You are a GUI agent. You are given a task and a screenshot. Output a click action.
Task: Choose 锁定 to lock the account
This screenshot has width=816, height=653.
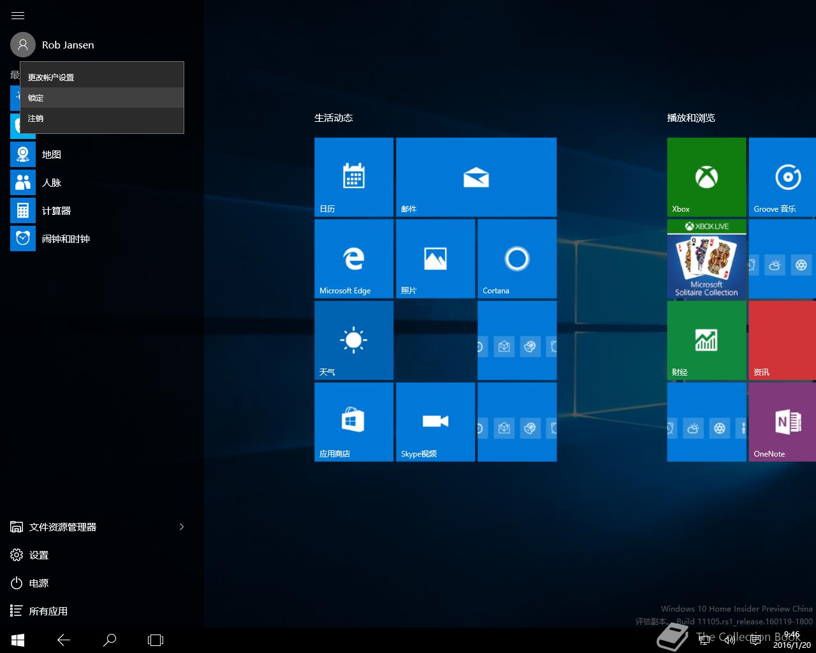(x=102, y=98)
